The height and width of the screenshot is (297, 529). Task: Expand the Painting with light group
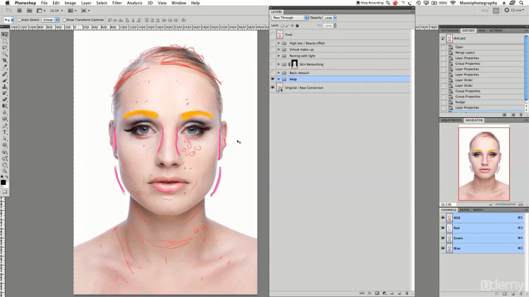click(279, 56)
